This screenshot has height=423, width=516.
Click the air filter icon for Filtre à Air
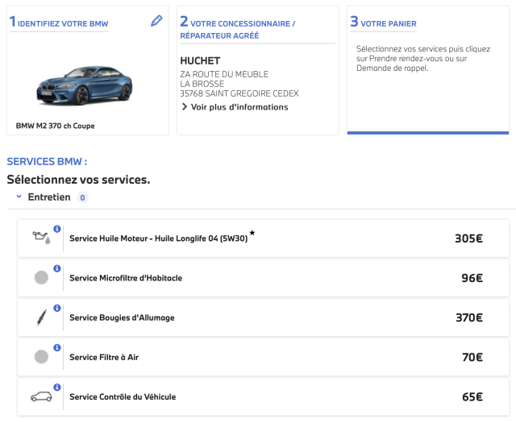coord(41,357)
